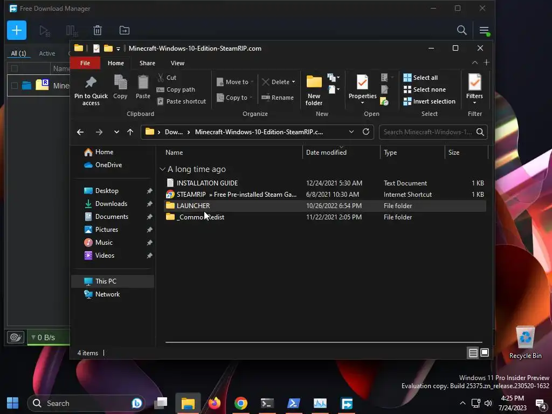
Task: Select the _CommonRedist folder
Action: (x=325, y=217)
